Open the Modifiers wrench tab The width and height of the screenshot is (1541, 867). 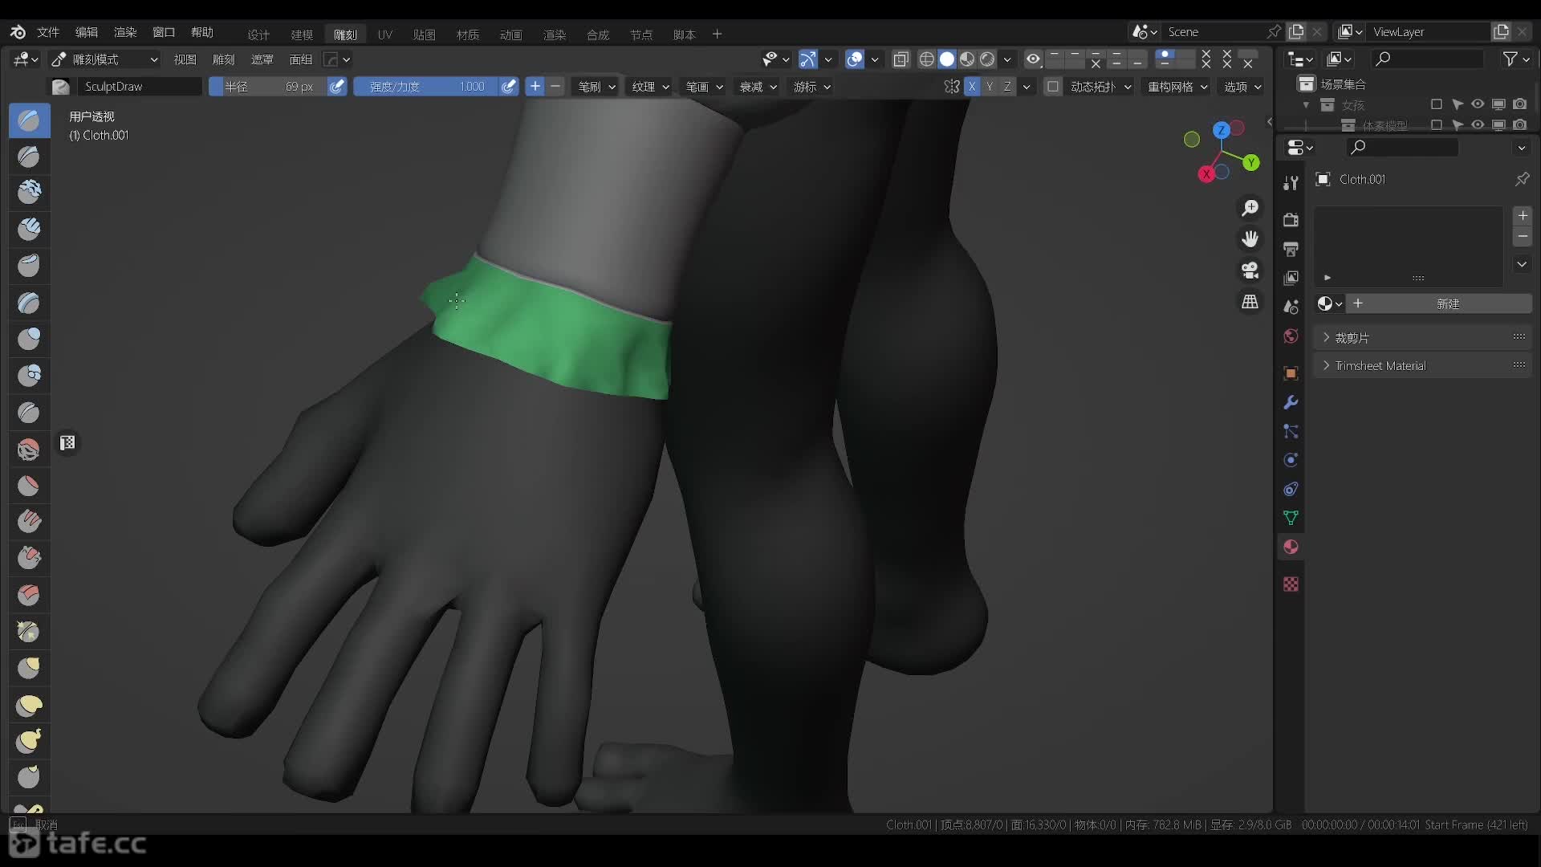1291,402
